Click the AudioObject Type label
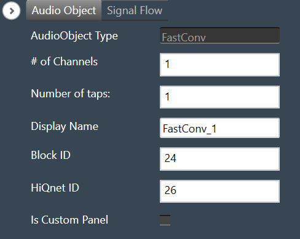300x239 pixels. (x=74, y=36)
